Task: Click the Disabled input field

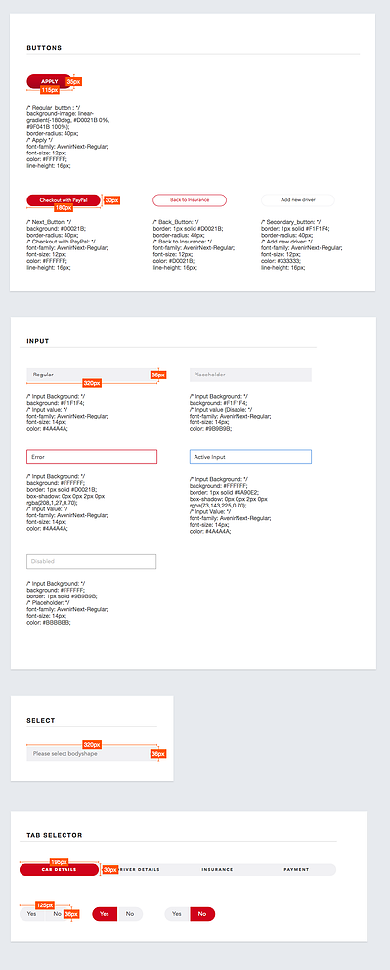Action: [92, 561]
